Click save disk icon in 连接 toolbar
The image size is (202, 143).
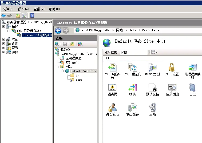65,44
